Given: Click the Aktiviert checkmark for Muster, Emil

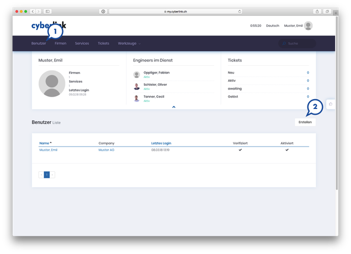Looking at the screenshot, I should [287, 150].
